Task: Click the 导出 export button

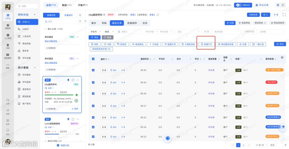Action: [x=280, y=44]
